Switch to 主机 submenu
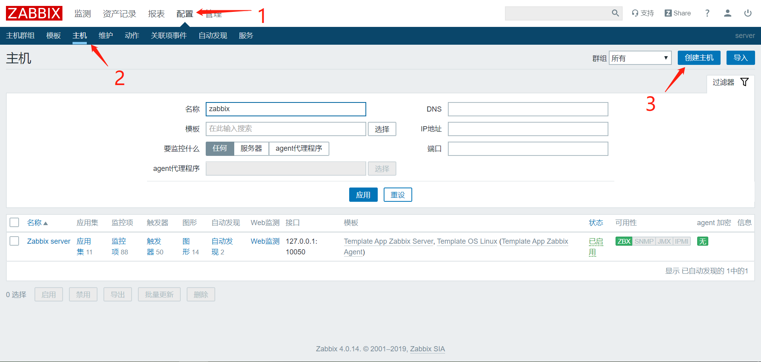This screenshot has width=761, height=362. [80, 36]
